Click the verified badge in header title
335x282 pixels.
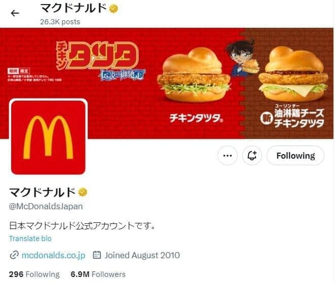coord(114,9)
